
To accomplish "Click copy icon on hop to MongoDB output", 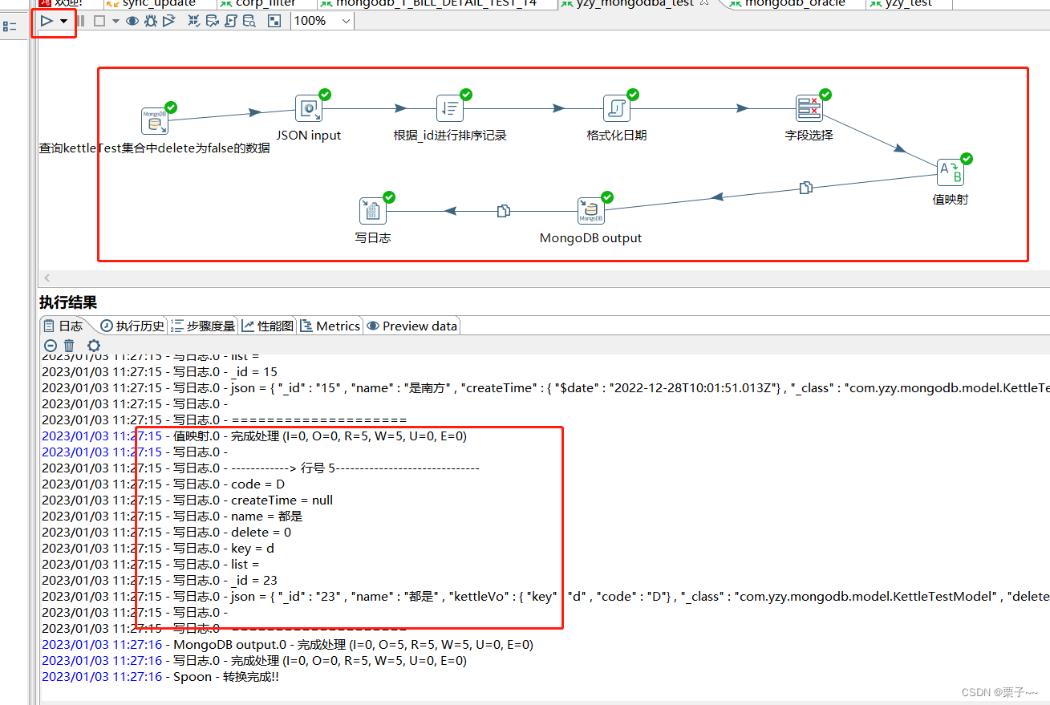I will click(x=806, y=188).
